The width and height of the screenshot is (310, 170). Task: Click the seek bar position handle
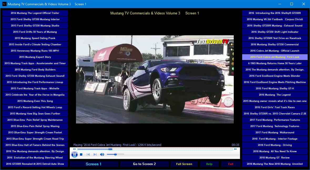tap(110, 149)
